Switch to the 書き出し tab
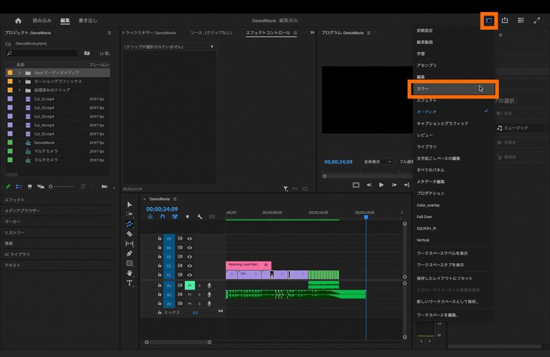This screenshot has height=357, width=550. pos(88,21)
